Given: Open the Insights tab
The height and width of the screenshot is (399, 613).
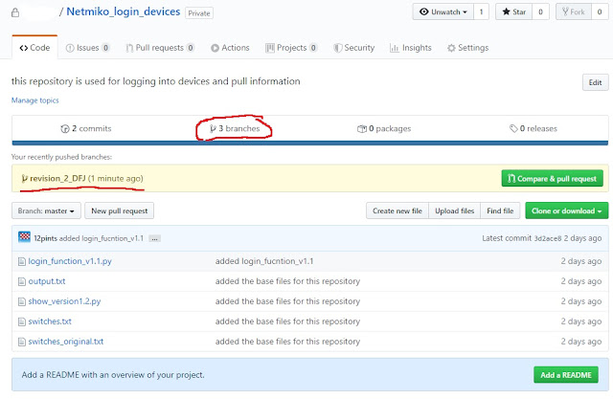Looking at the screenshot, I should [411, 48].
